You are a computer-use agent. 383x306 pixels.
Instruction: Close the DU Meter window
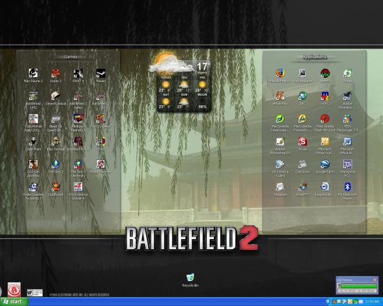375,280
